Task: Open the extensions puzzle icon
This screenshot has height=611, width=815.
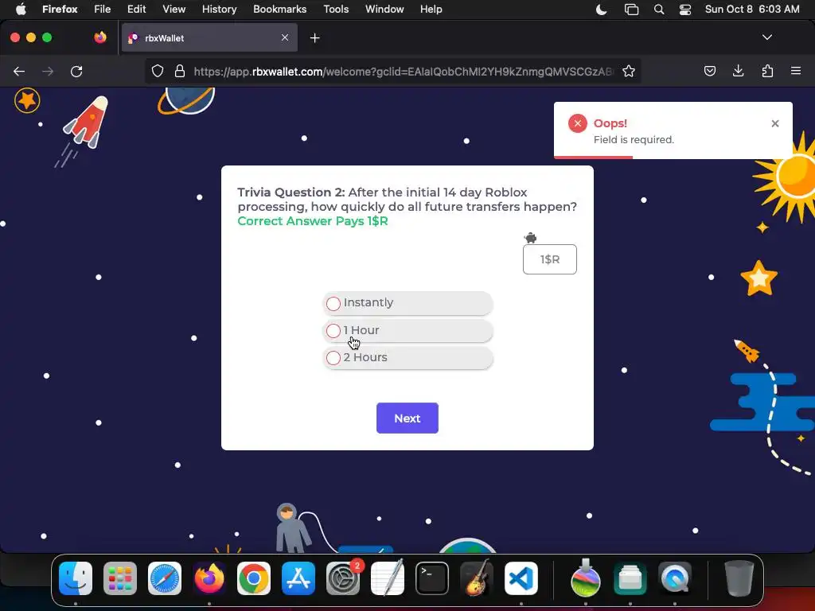Action: point(767,71)
